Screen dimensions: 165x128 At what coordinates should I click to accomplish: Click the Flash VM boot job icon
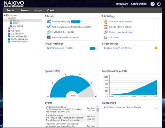coord(9,36)
